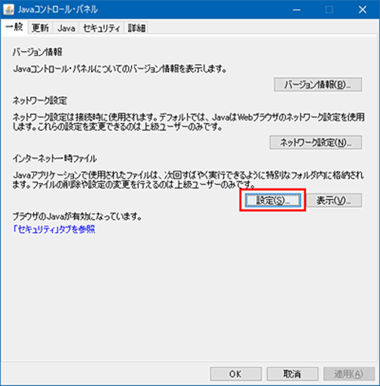
Task: Click the インターネット一時ファイル heading
Action: coord(54,158)
